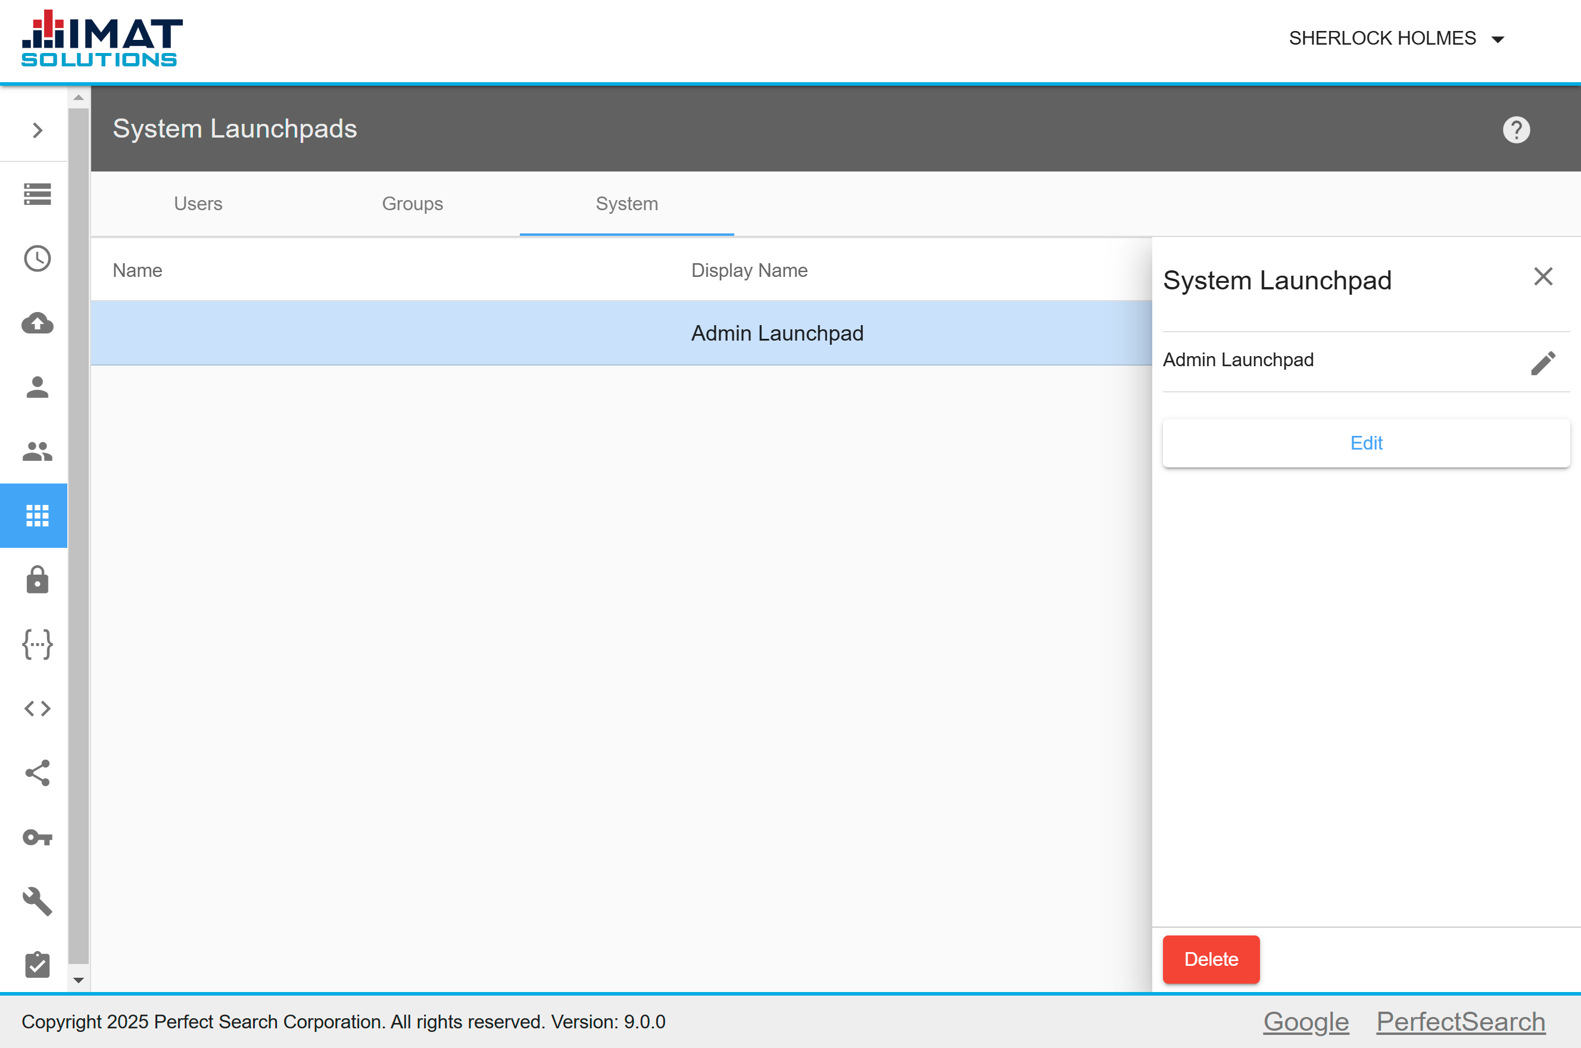
Task: Click the sidebar scrollbar down arrow
Action: [x=78, y=980]
